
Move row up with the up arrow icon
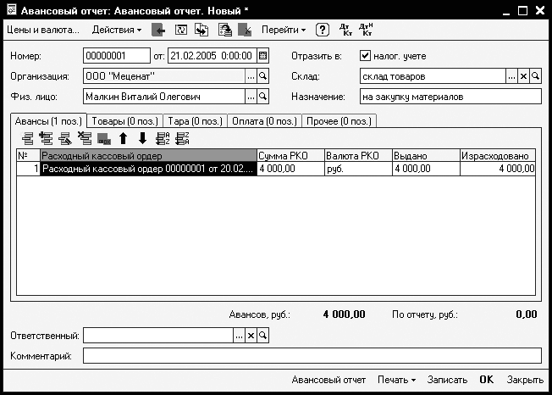123,138
